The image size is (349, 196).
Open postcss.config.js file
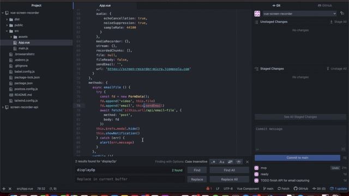click(26, 89)
